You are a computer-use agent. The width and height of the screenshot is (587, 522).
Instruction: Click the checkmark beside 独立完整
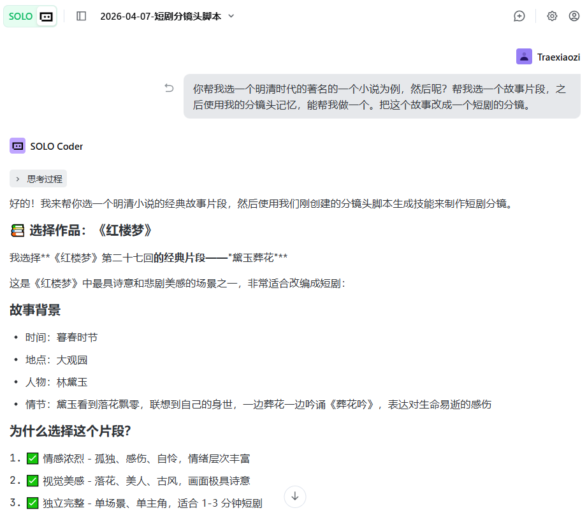33,503
